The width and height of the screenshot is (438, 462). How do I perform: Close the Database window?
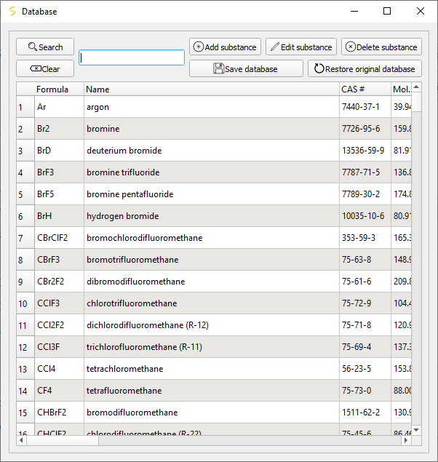pyautogui.click(x=421, y=11)
